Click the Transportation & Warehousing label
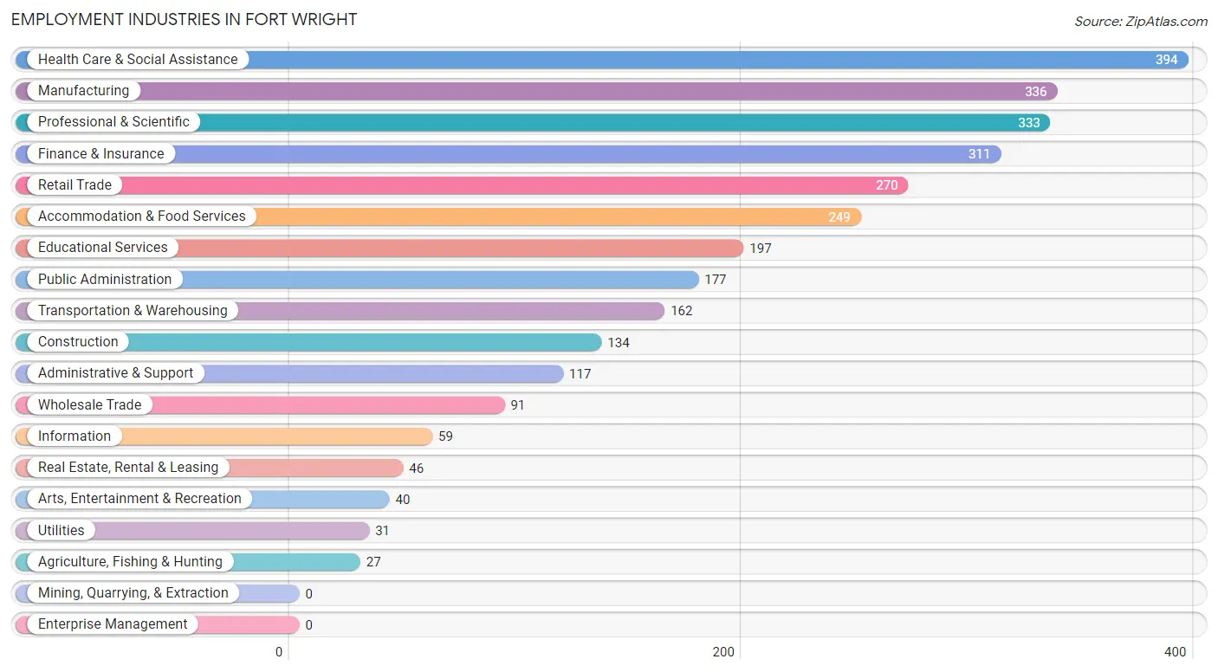Screen dimensions: 1218x672 (x=133, y=311)
